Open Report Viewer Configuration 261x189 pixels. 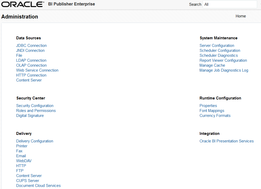223,60
